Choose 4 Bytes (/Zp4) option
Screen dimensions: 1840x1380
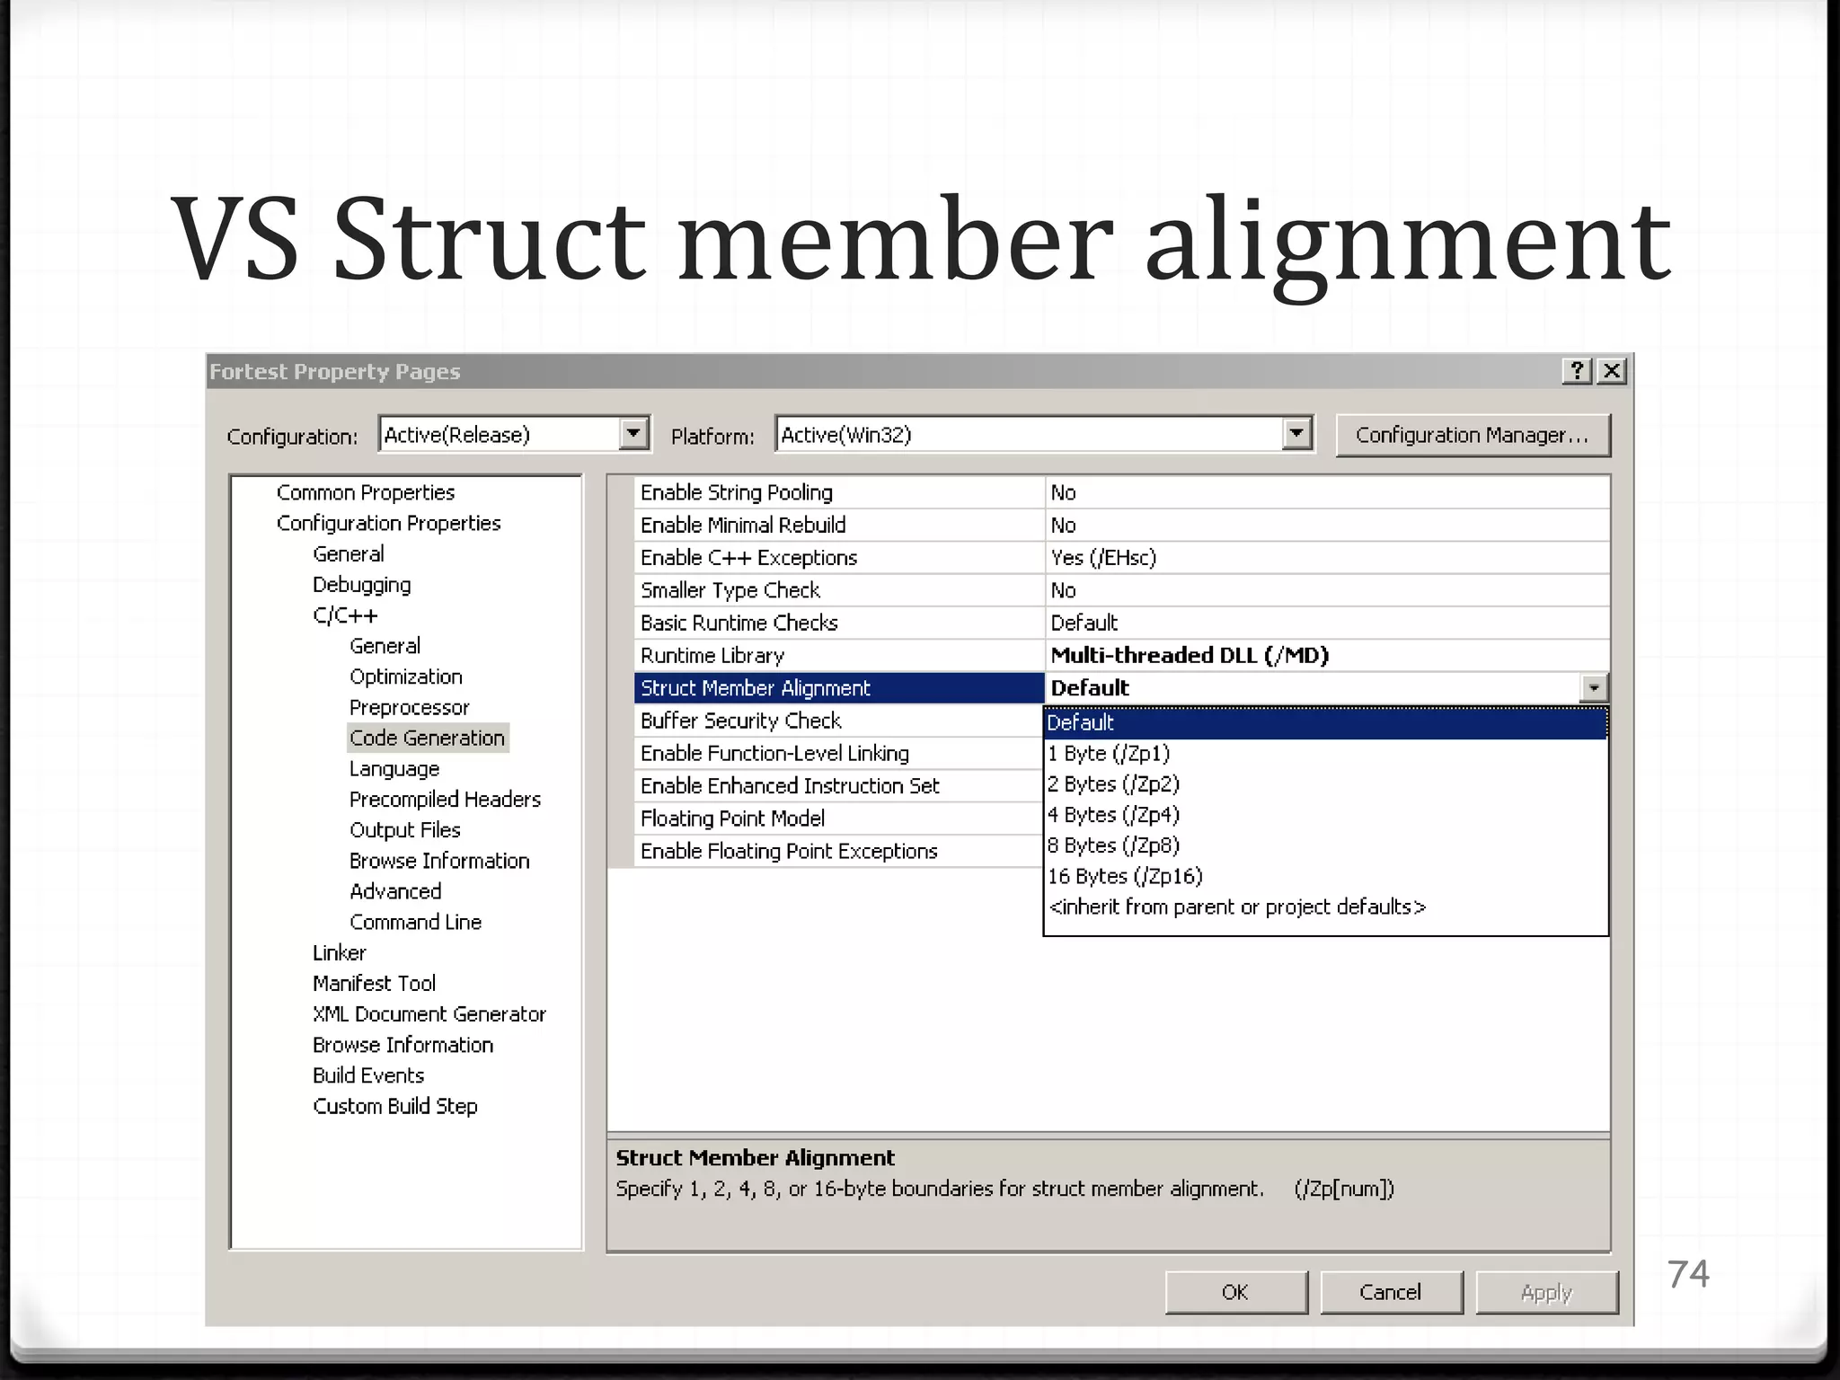[x=1325, y=814]
